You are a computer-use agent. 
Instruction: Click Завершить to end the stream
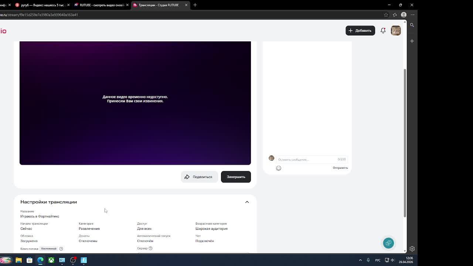coord(236,177)
